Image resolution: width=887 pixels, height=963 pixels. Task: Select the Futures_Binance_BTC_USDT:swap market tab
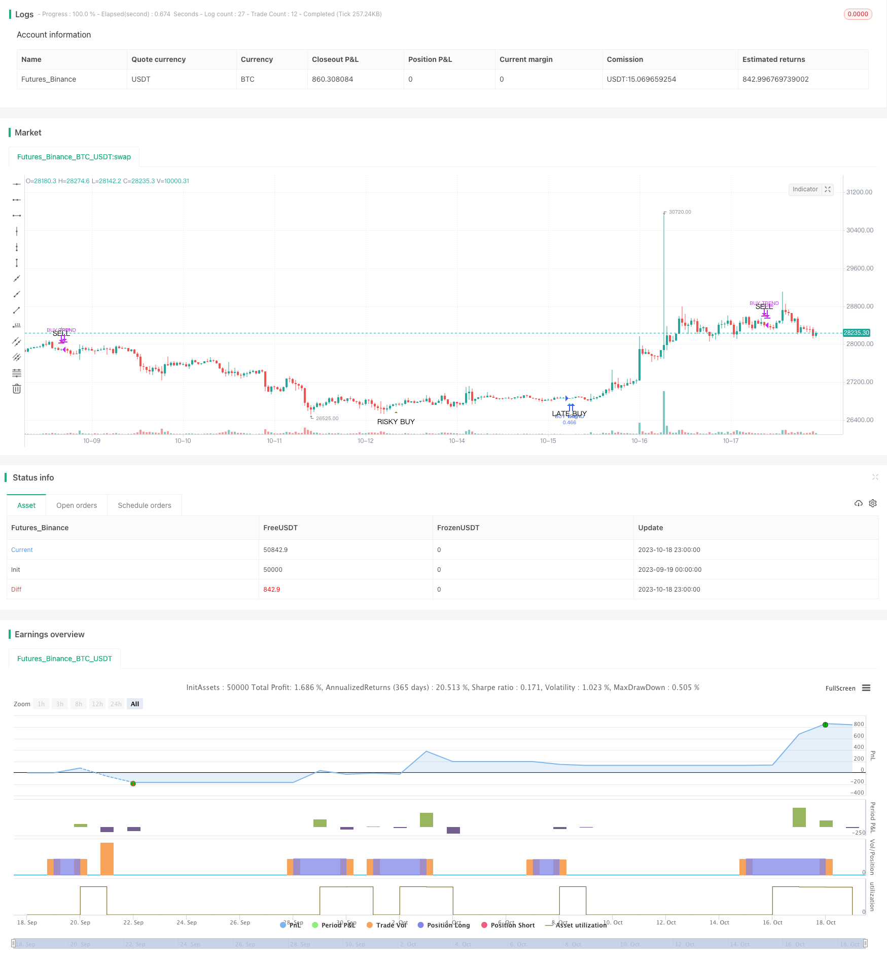click(x=74, y=157)
